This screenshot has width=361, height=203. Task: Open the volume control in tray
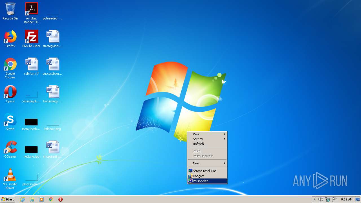click(321, 199)
